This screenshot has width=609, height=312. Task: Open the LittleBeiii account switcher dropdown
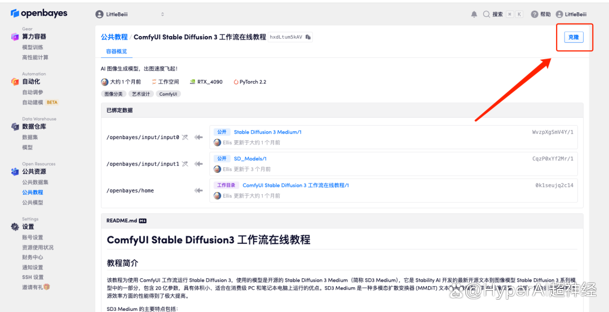point(130,14)
